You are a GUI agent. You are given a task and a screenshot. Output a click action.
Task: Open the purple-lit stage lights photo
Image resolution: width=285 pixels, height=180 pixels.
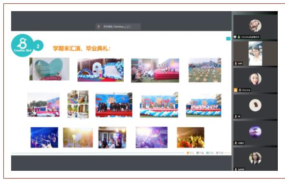[152, 137]
